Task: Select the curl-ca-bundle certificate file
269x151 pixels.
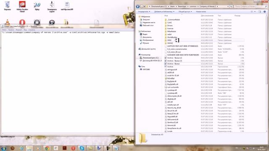Action: coord(173,87)
